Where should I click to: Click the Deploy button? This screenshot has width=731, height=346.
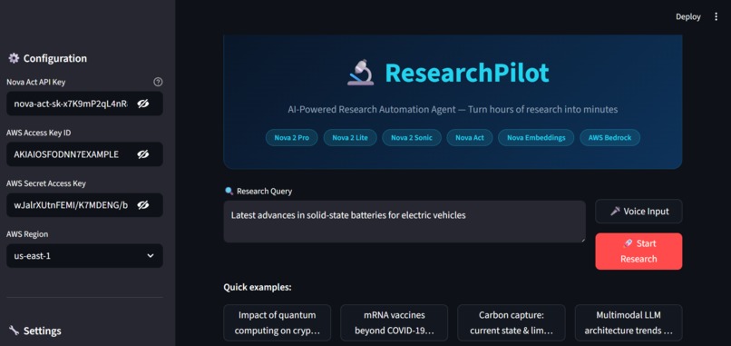[688, 17]
